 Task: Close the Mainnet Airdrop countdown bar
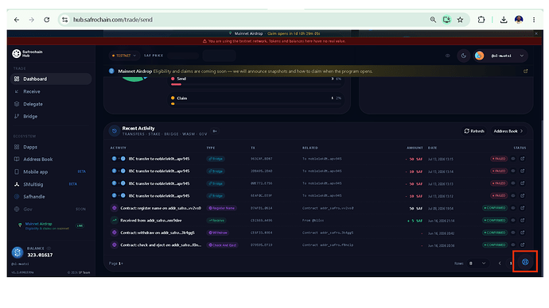[x=536, y=33]
